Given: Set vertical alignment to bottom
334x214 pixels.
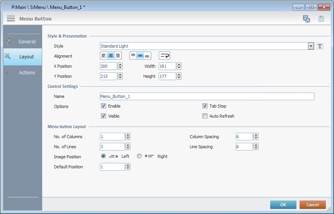Looking at the screenshot, I should (x=147, y=56).
